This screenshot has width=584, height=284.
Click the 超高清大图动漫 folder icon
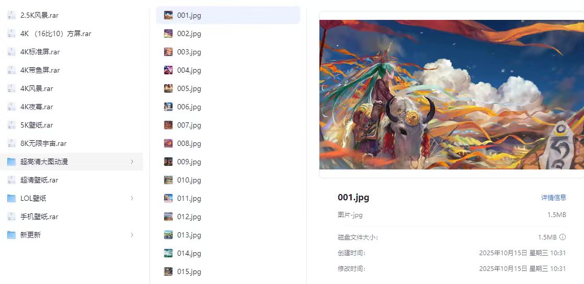[x=12, y=162]
